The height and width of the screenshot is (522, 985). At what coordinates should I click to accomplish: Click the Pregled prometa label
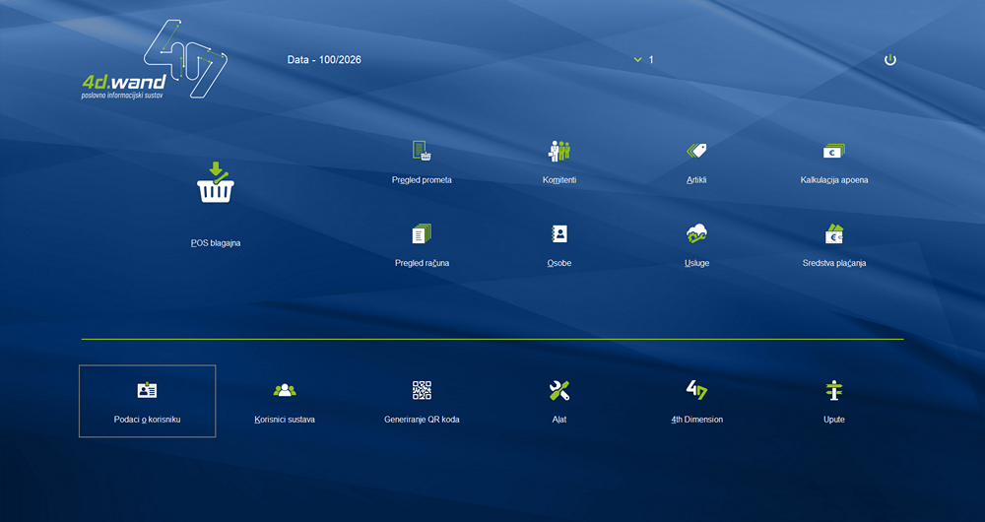(x=422, y=180)
